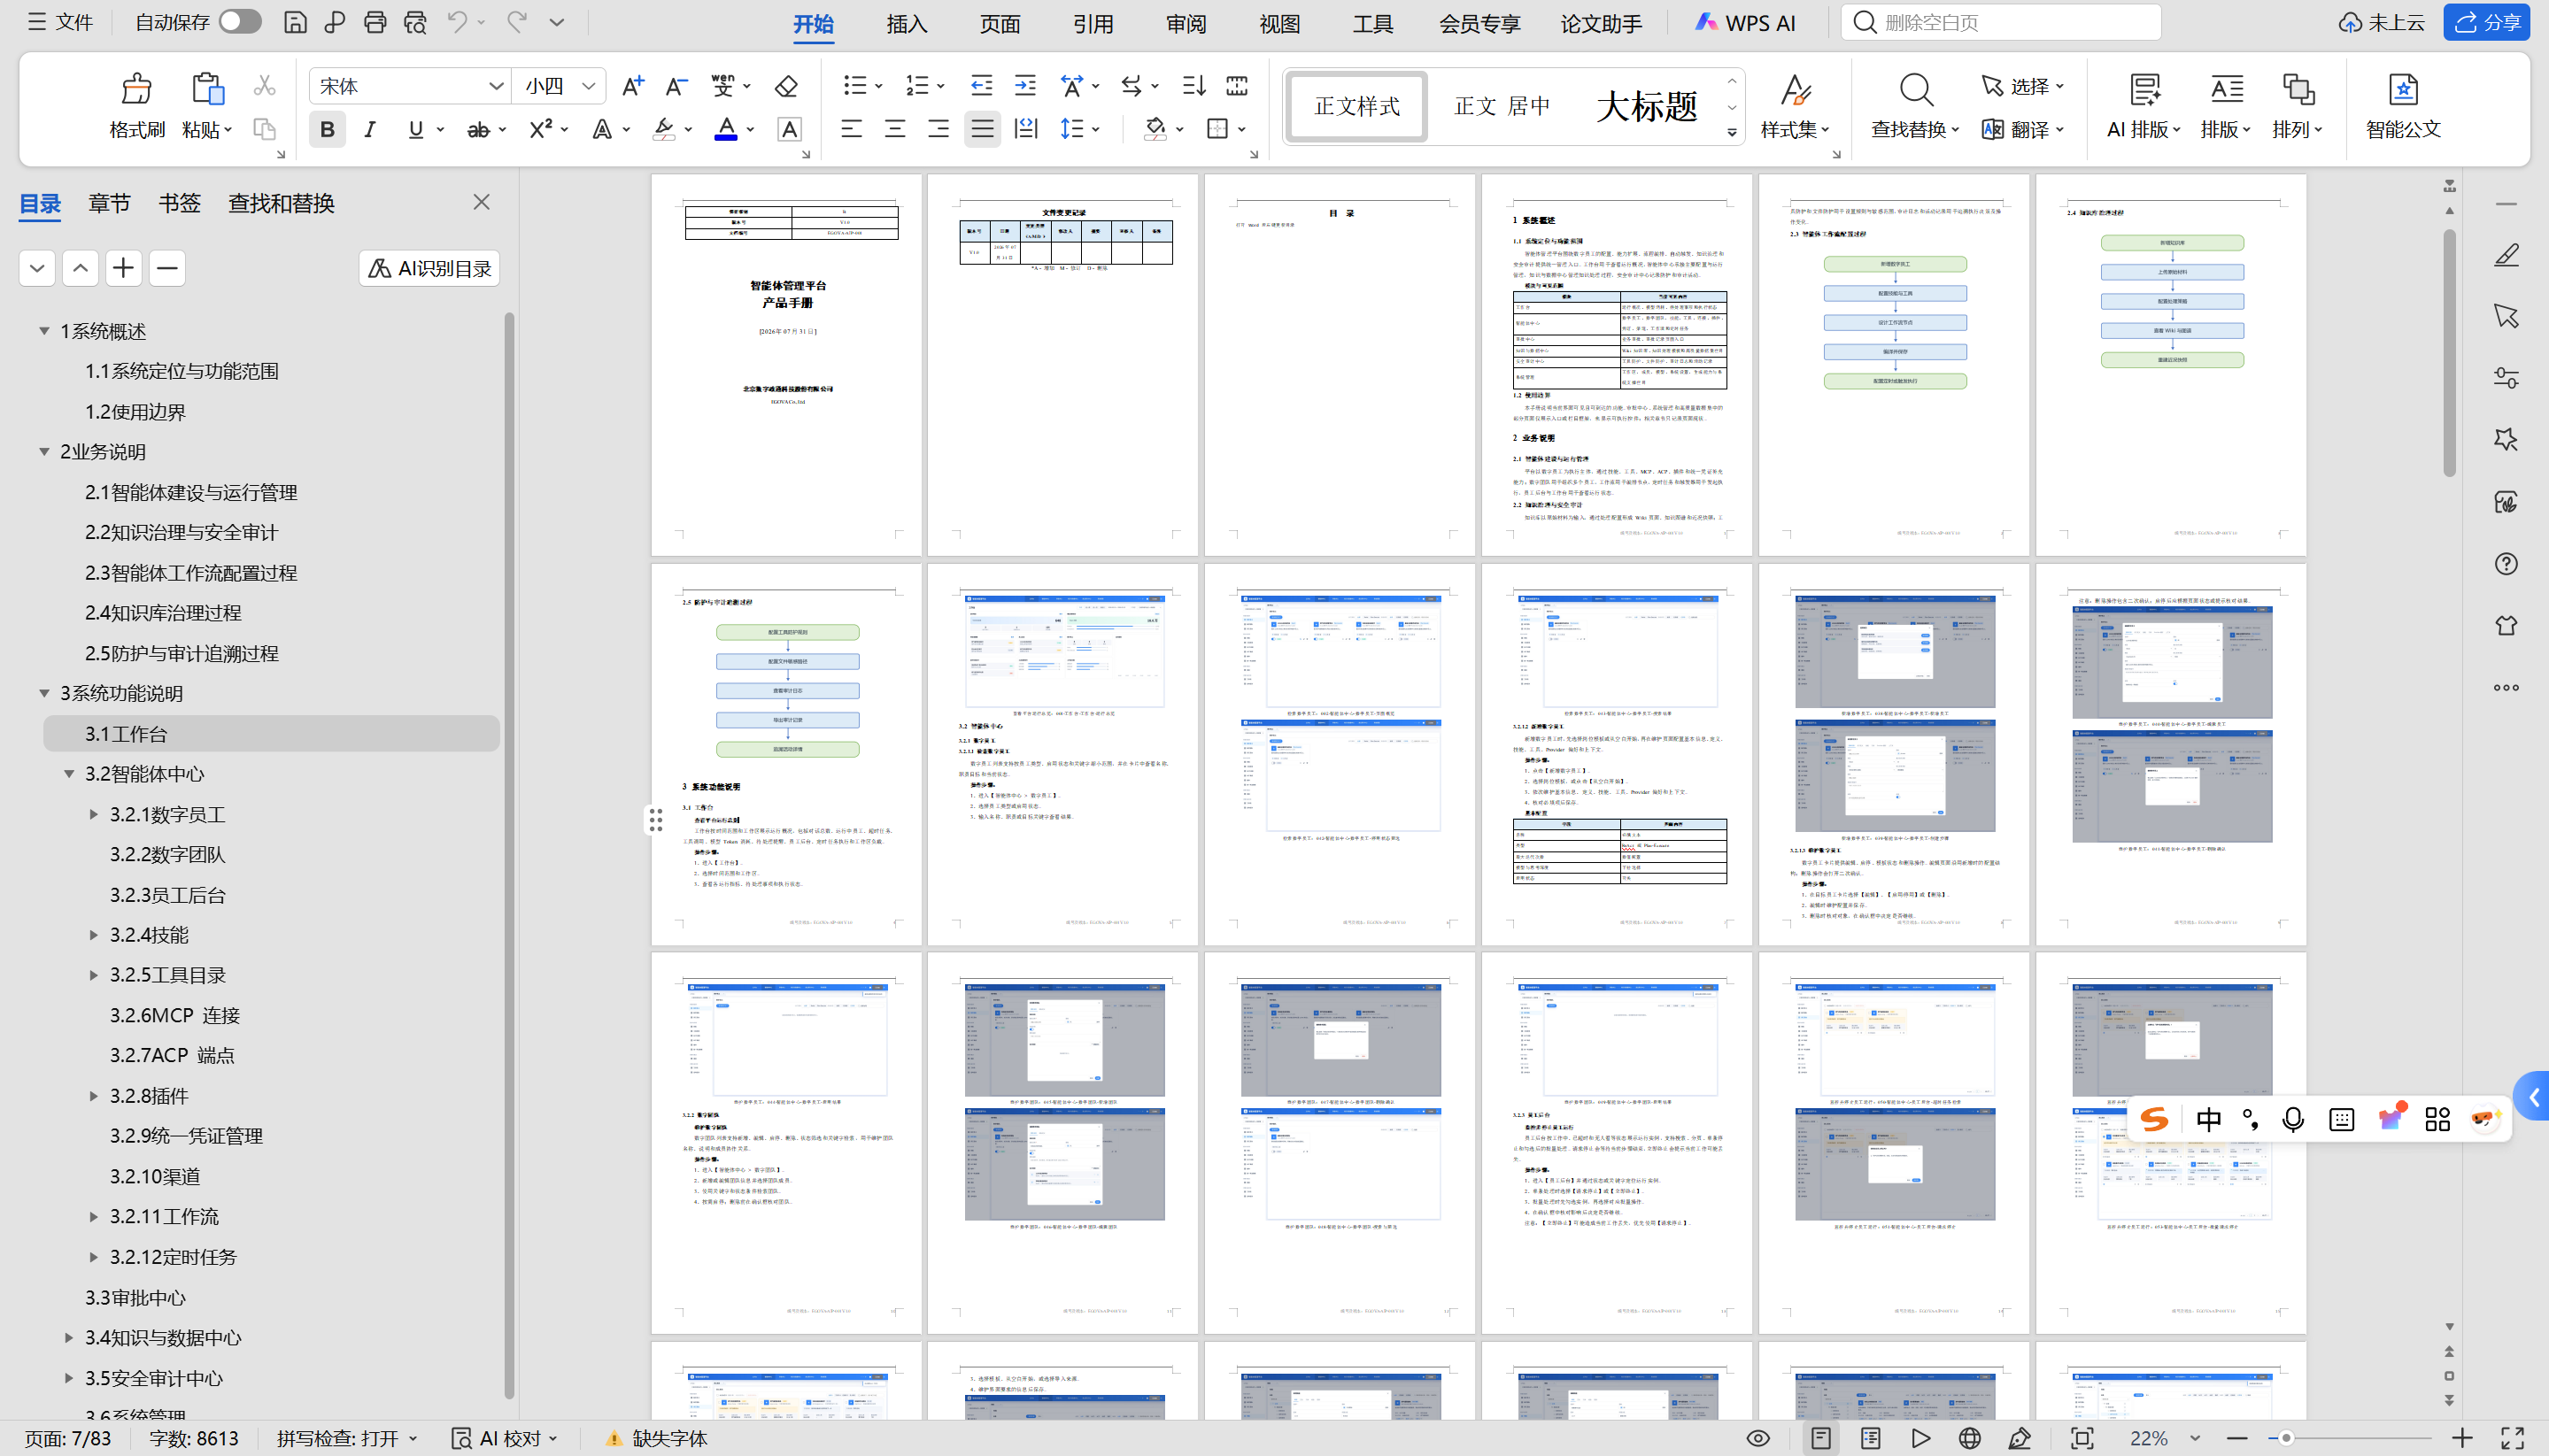
Task: Click the Paste (粘贴) clipboard icon
Action: [x=207, y=89]
